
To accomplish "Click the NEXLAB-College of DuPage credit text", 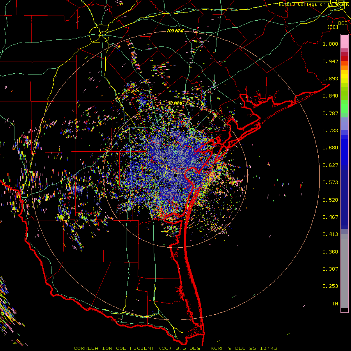I will pyautogui.click(x=314, y=4).
